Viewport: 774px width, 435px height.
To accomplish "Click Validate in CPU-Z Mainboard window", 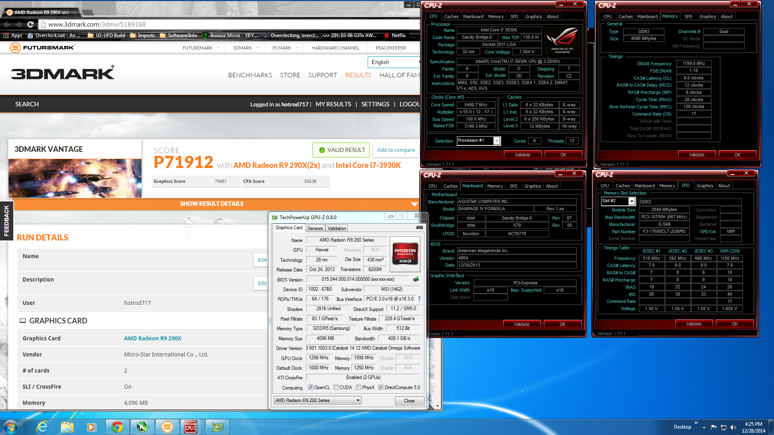I will pos(522,324).
